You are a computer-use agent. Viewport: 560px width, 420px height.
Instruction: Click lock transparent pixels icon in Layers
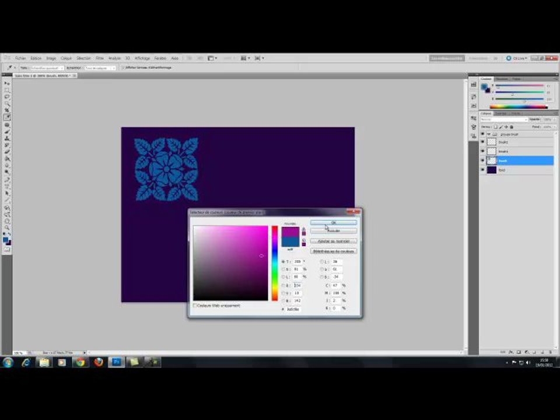(495, 127)
